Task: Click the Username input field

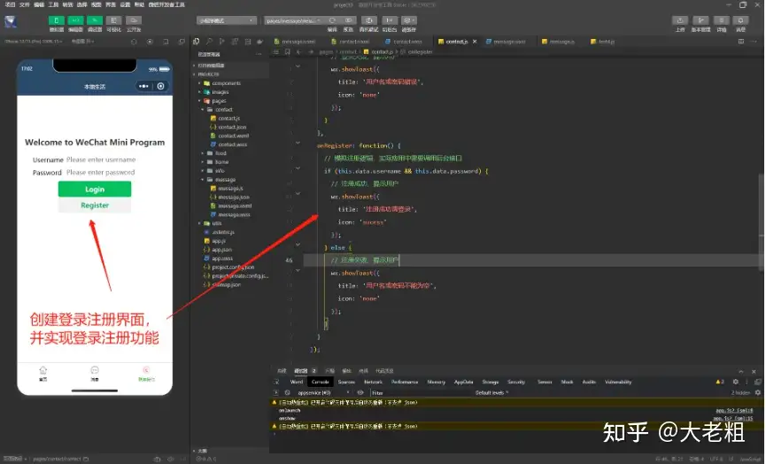Action: coord(101,159)
